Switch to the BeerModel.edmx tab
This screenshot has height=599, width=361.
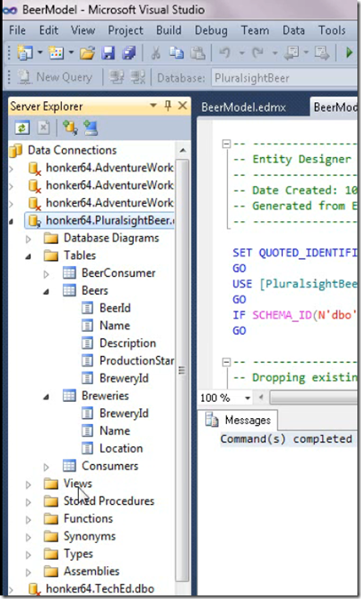click(243, 107)
